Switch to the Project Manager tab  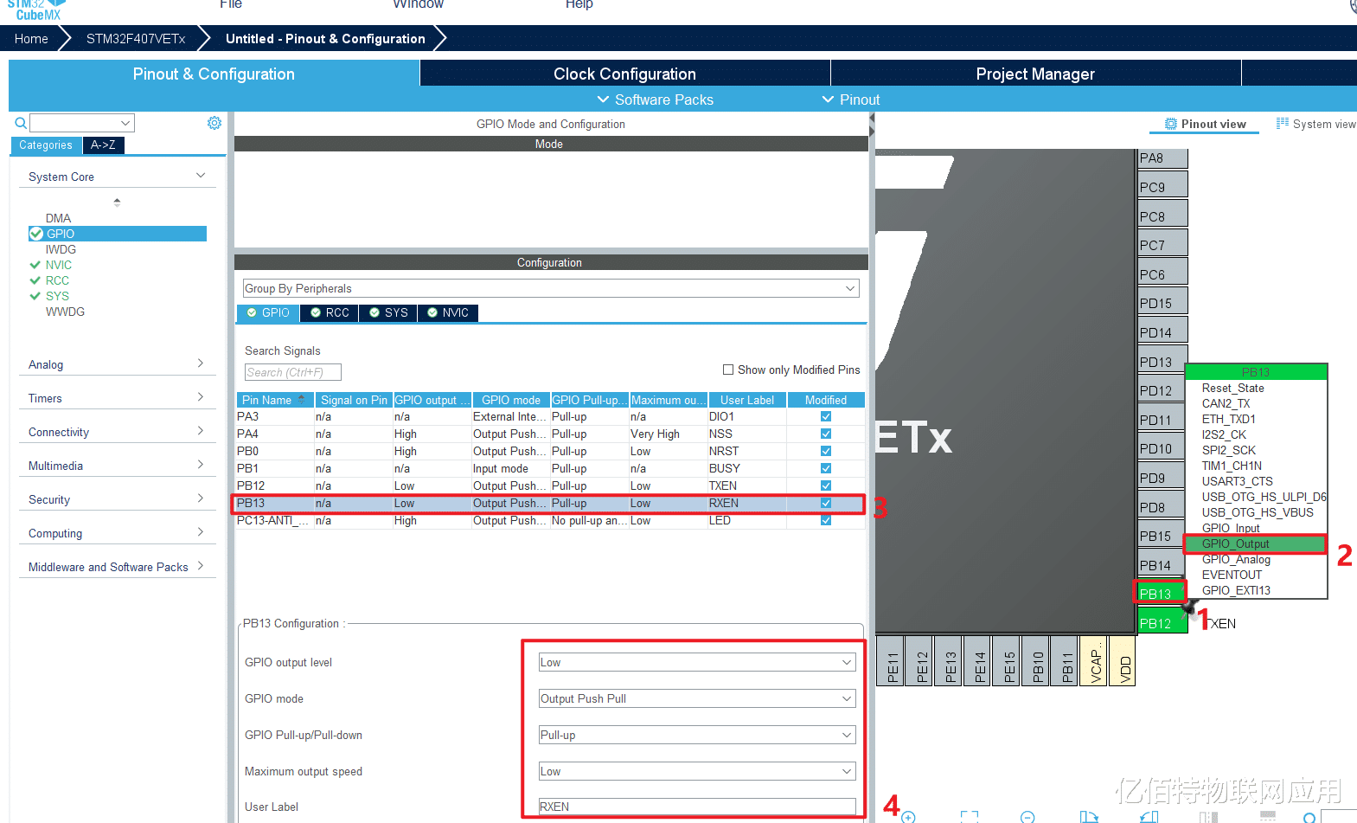1035,74
